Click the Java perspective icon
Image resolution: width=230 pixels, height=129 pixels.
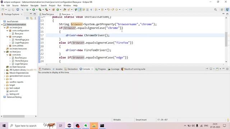tap(227, 10)
